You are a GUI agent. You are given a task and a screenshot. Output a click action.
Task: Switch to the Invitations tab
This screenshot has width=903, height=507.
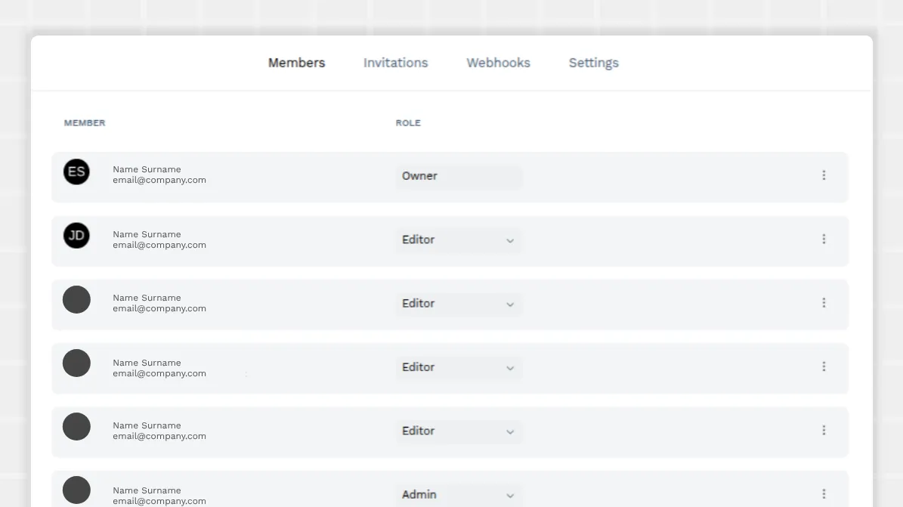(395, 63)
